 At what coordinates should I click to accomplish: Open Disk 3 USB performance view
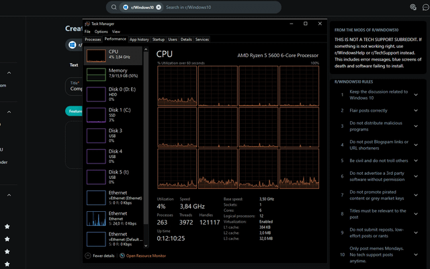point(113,136)
